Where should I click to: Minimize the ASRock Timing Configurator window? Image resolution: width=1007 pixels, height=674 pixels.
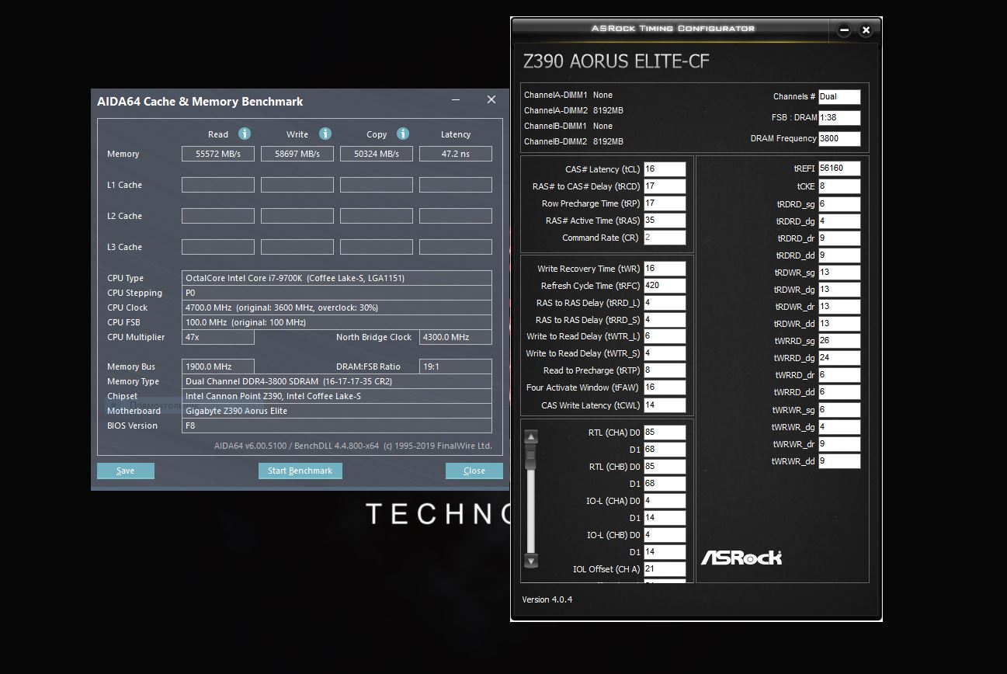pos(844,30)
